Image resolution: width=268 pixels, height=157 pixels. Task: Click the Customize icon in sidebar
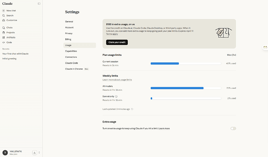click(x=3, y=20)
